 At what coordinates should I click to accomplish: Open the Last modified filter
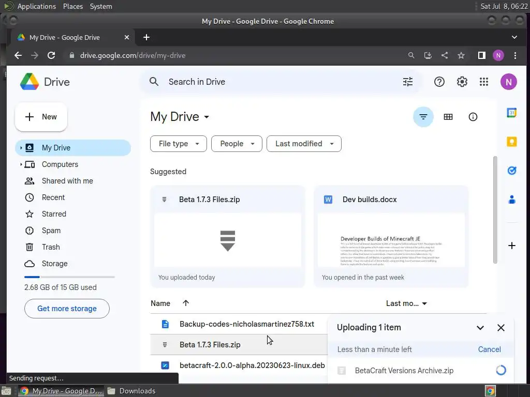point(304,144)
